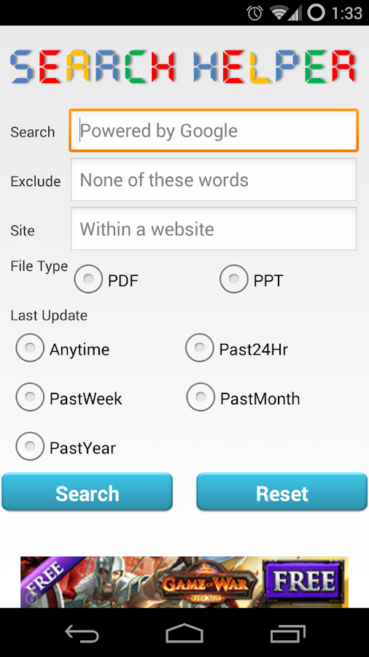Click the blue Reset button
This screenshot has width=369, height=657.
(282, 492)
